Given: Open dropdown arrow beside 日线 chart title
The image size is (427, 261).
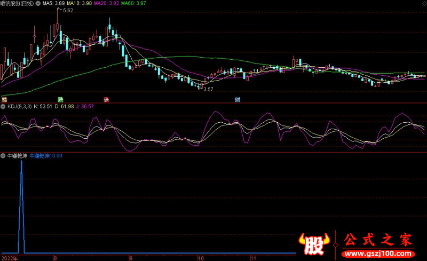Looking at the screenshot, I should point(37,3).
